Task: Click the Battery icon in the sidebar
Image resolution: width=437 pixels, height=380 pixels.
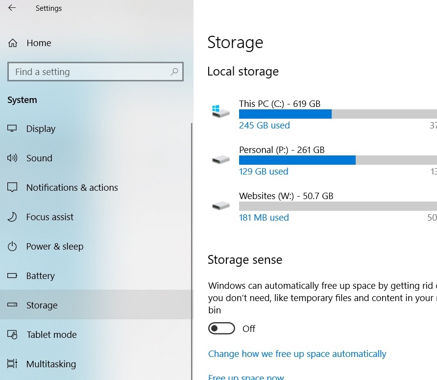Action: 12,276
